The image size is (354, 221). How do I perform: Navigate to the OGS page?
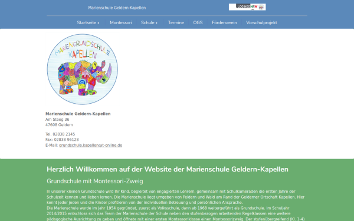pos(198,22)
